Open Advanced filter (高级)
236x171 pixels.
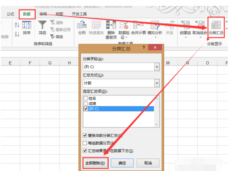tap(57, 37)
